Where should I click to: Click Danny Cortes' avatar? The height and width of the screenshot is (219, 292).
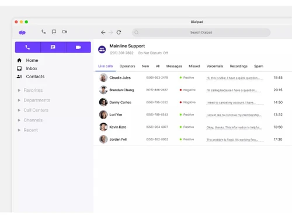[103, 102]
